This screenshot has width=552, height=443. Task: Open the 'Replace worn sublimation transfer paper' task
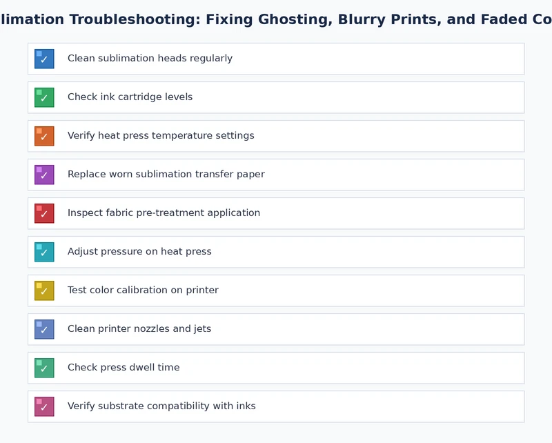[166, 175]
